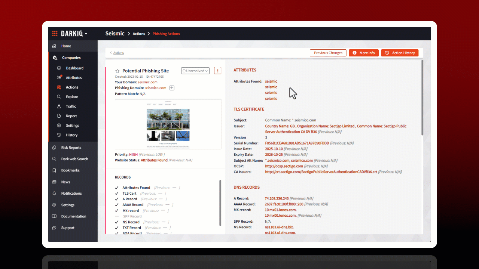Select Explore in the sidebar menu
This screenshot has width=479, height=269.
pyautogui.click(x=72, y=97)
